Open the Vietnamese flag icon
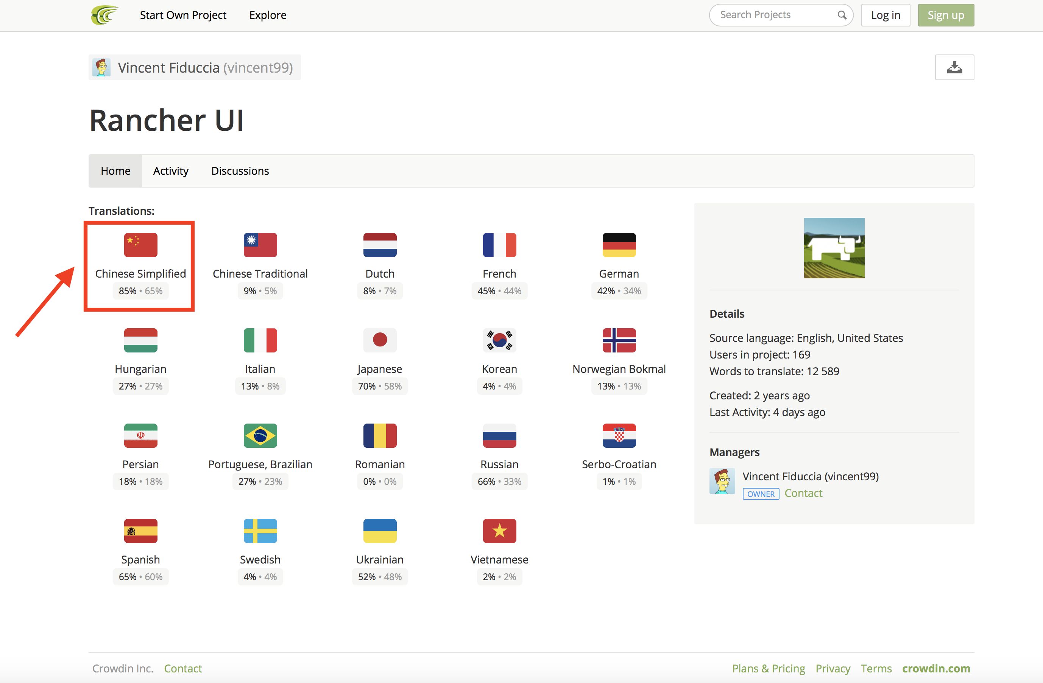This screenshot has height=683, width=1043. [x=500, y=531]
